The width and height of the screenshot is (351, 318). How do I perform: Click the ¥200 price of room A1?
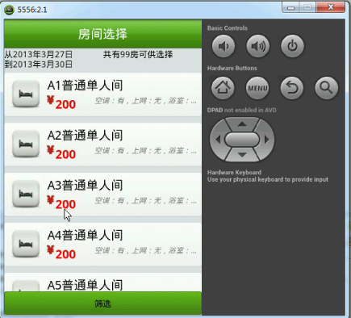tap(61, 103)
